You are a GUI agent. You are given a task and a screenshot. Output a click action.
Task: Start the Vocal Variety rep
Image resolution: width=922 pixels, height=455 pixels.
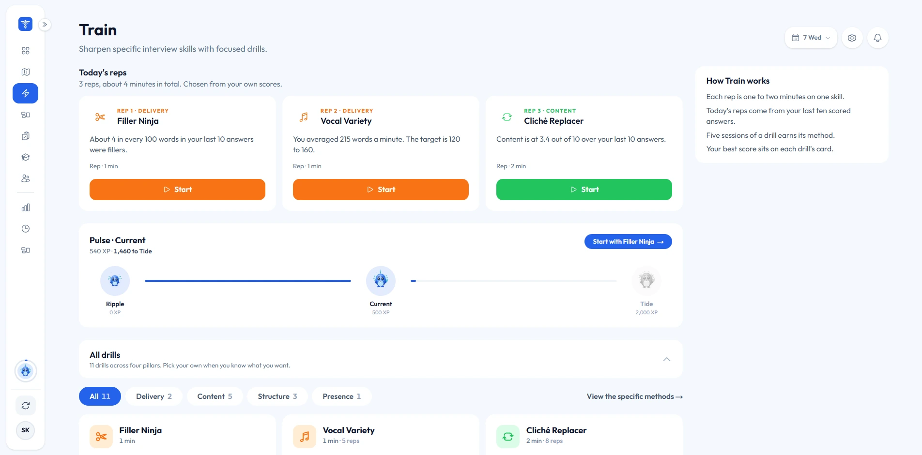click(x=381, y=190)
